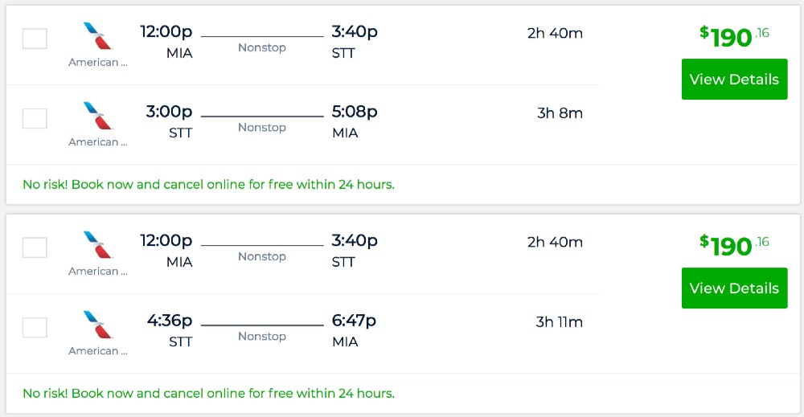Click the 3h 11m flight duration
This screenshot has height=417, width=804.
pyautogui.click(x=559, y=322)
